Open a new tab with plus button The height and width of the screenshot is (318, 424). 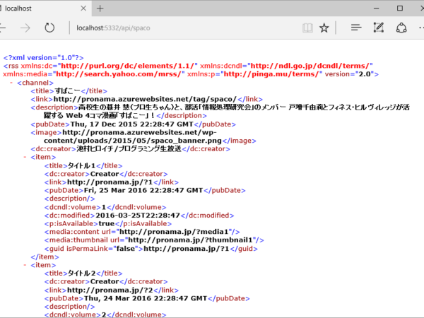coord(100,8)
